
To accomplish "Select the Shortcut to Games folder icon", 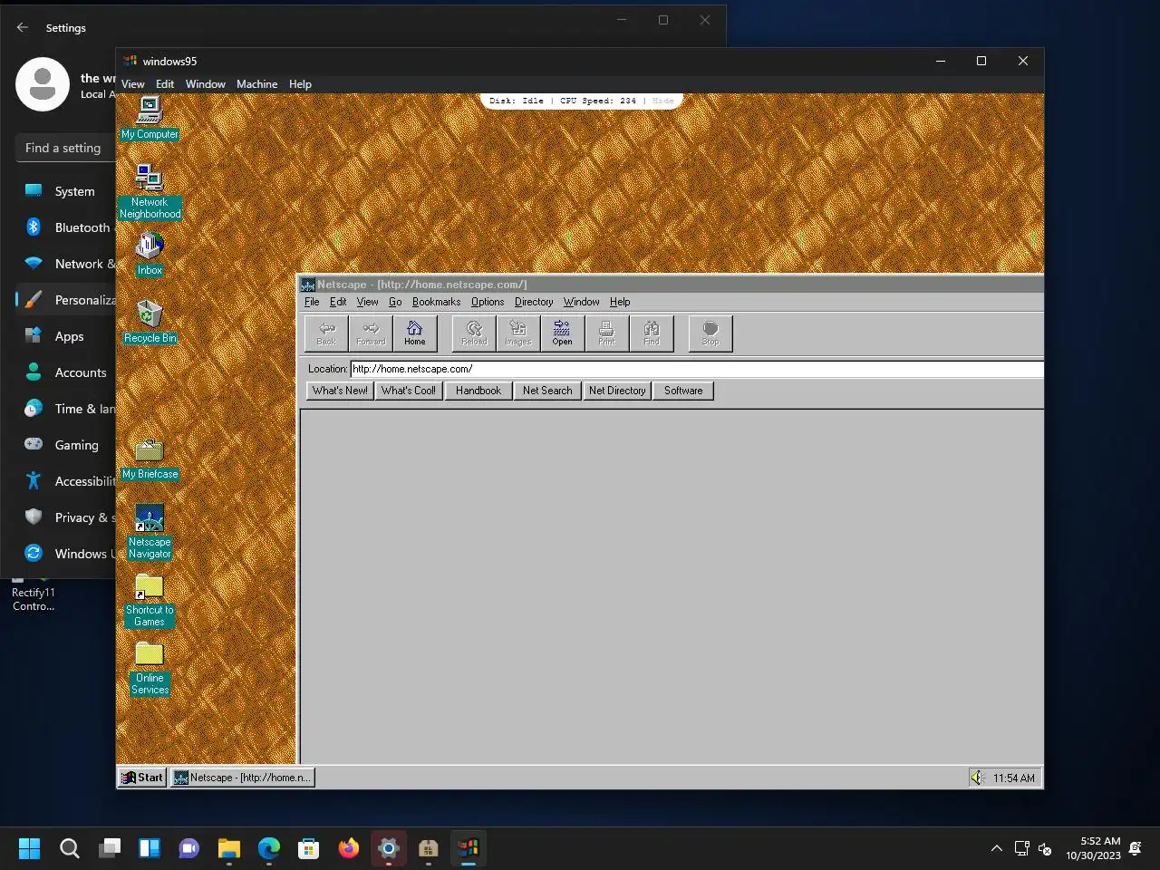I will 150,600.
